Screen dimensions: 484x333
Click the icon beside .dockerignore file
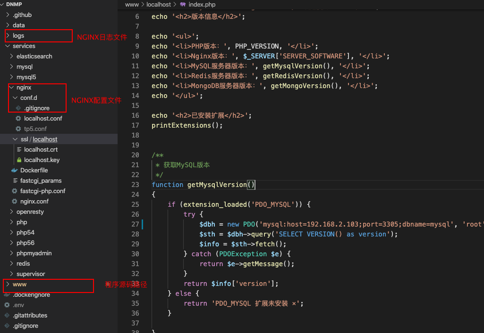(x=7, y=294)
